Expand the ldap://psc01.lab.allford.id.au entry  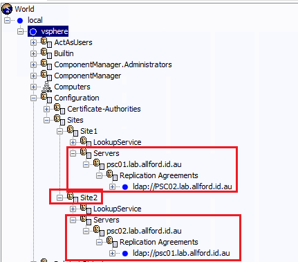[112, 253]
